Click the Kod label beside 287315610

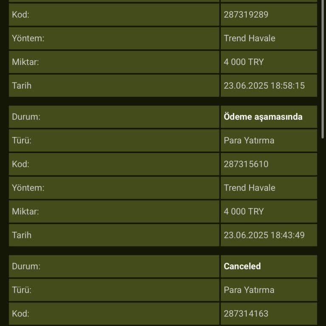pyautogui.click(x=20, y=164)
